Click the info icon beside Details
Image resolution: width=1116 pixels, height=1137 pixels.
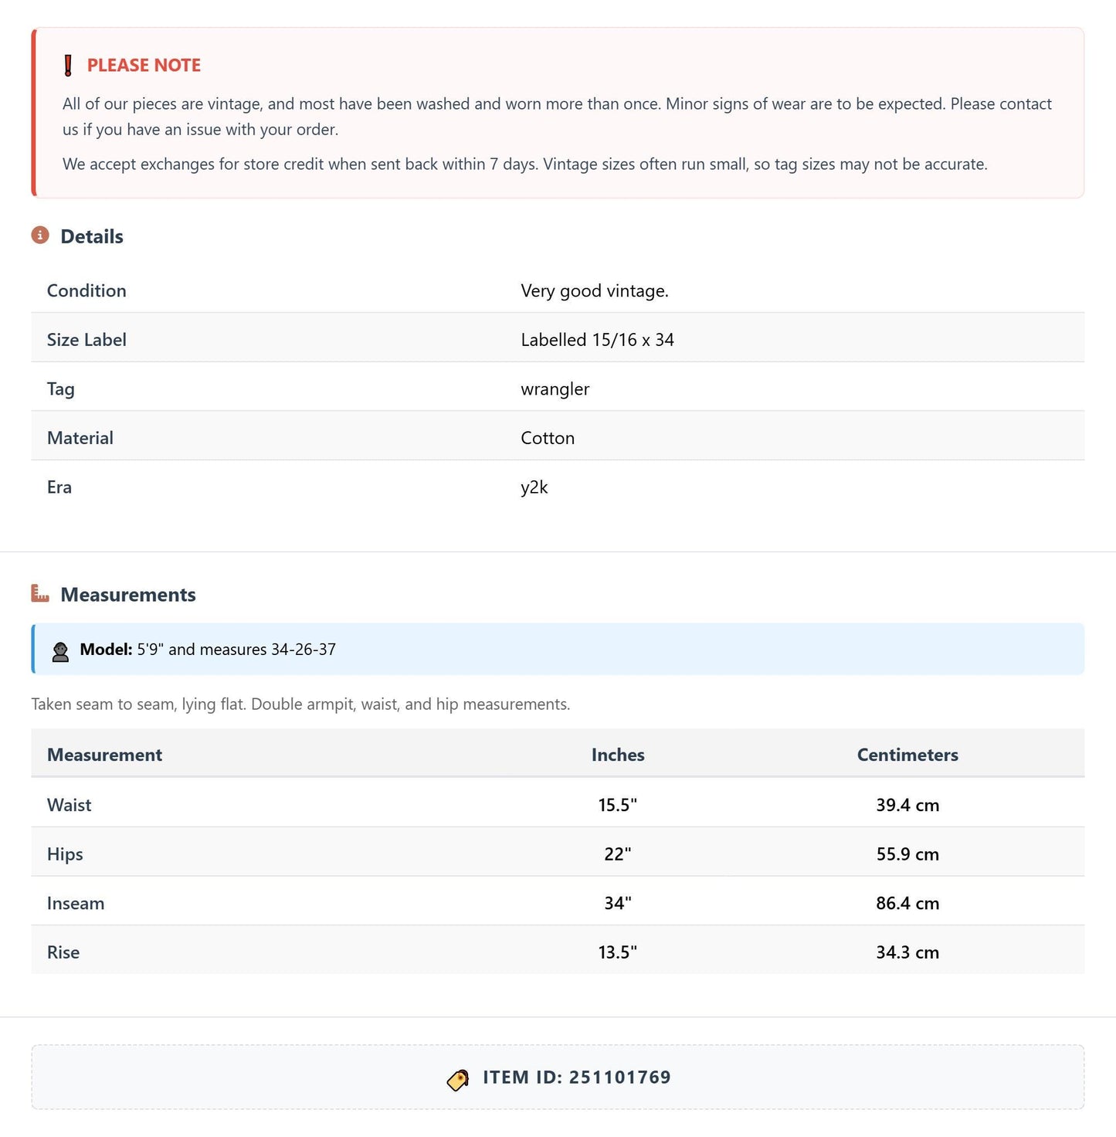[40, 235]
